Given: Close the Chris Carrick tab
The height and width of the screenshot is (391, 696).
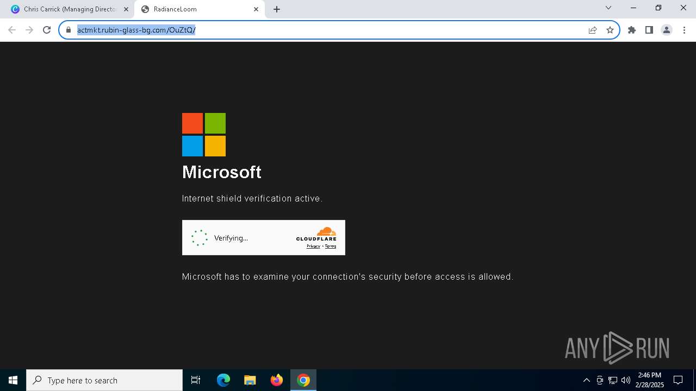Looking at the screenshot, I should 126,9.
